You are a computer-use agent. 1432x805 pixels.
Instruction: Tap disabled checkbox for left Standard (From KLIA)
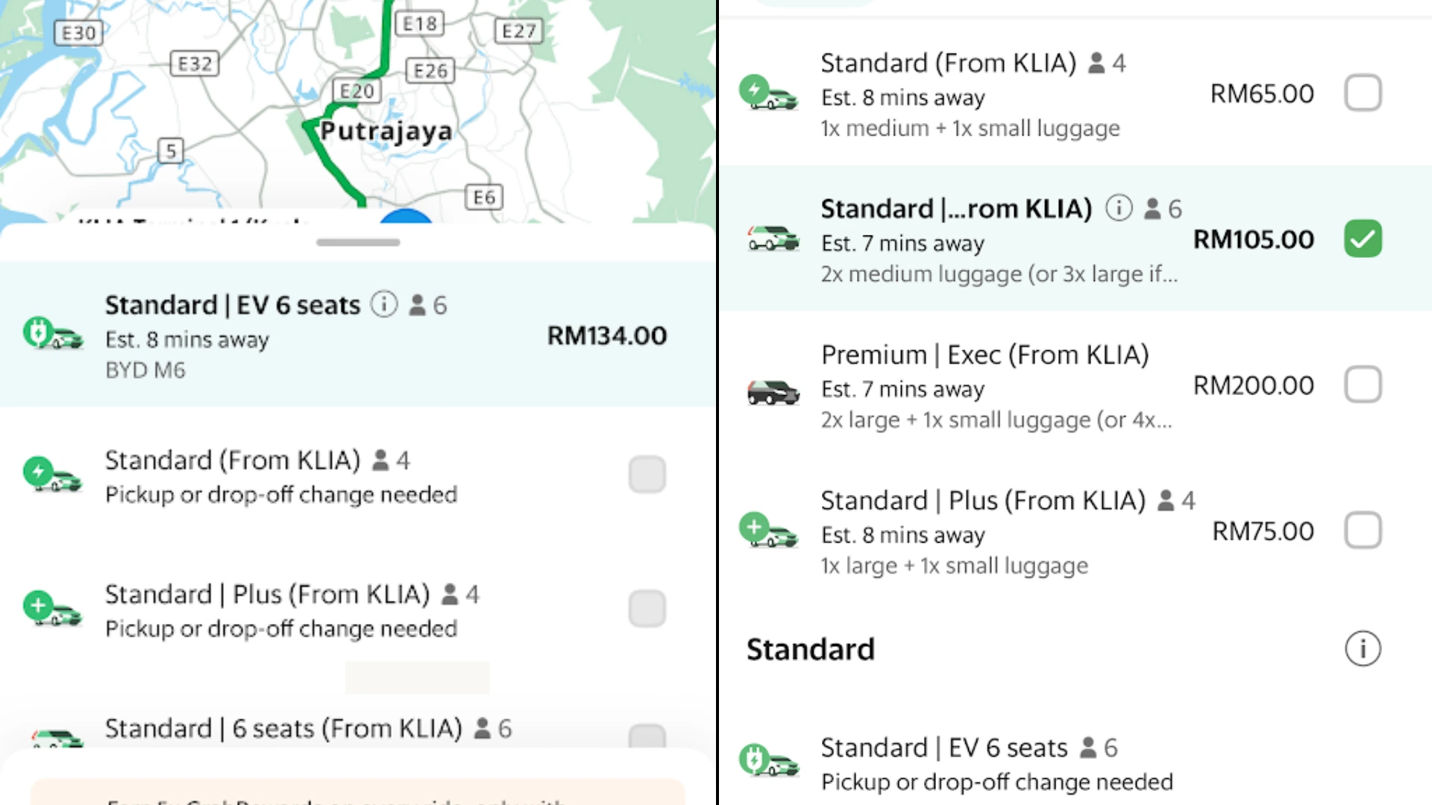647,475
